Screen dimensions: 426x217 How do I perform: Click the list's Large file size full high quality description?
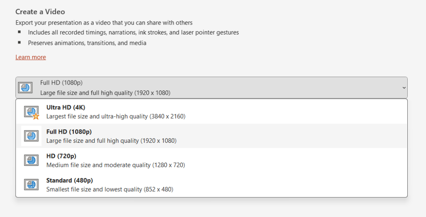111,141
